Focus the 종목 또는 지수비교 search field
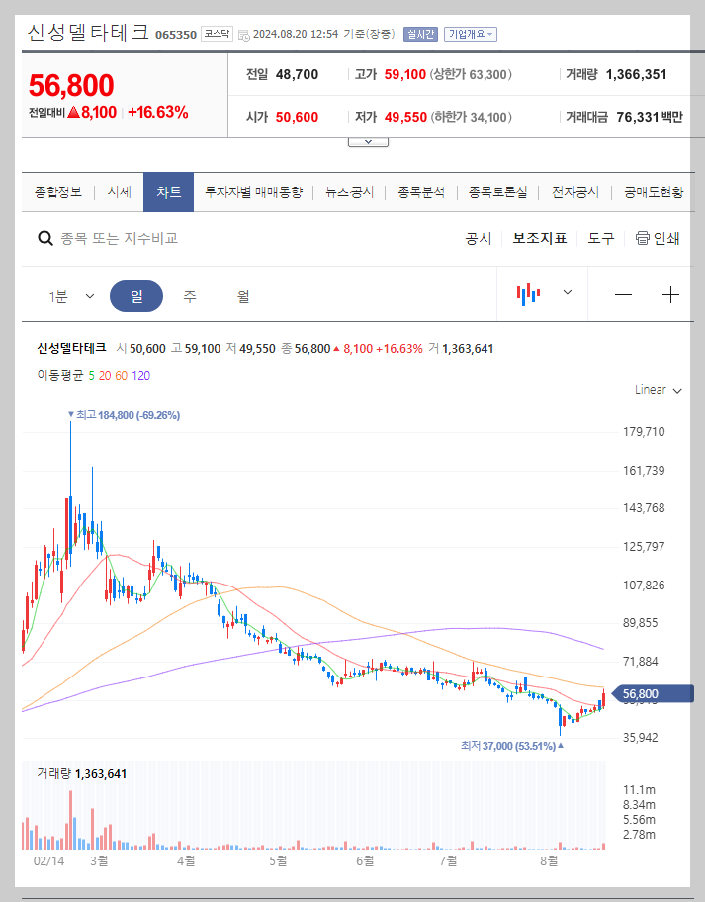705x902 pixels. pyautogui.click(x=119, y=238)
